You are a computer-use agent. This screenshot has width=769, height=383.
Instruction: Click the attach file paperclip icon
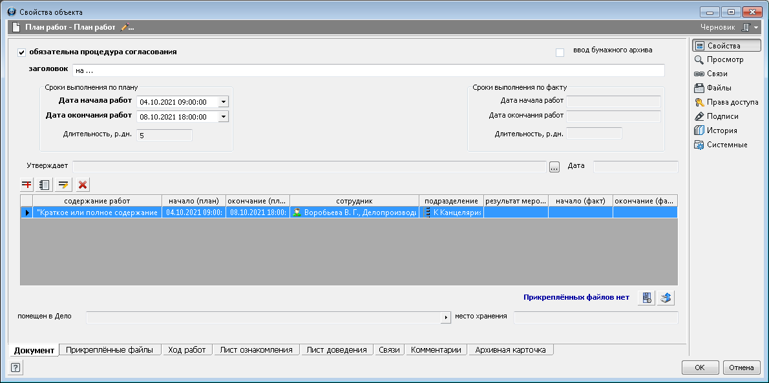pos(646,298)
